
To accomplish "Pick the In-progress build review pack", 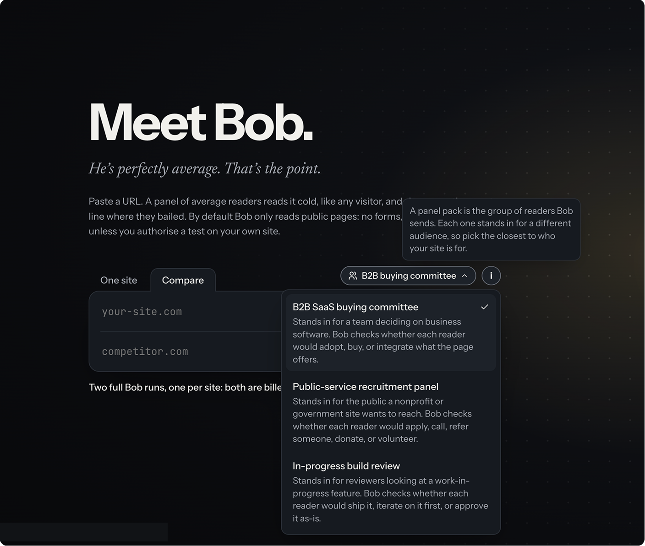I will 391,492.
